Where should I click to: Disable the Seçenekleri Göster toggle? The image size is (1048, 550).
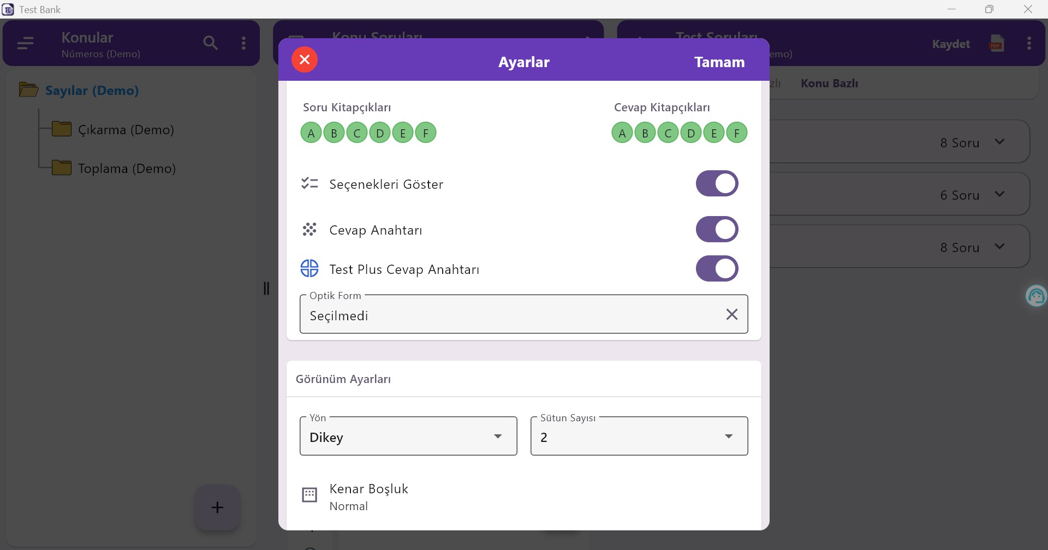[x=717, y=183]
